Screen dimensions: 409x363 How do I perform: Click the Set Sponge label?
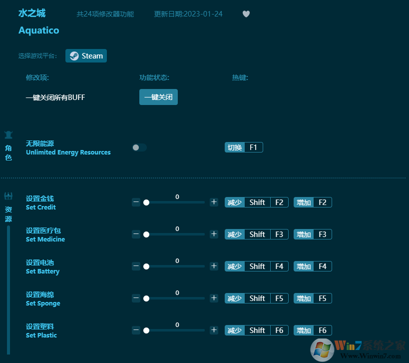43,303
